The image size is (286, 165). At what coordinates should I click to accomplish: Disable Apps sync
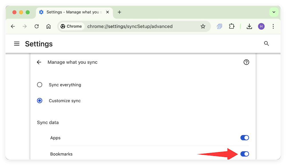tap(245, 138)
